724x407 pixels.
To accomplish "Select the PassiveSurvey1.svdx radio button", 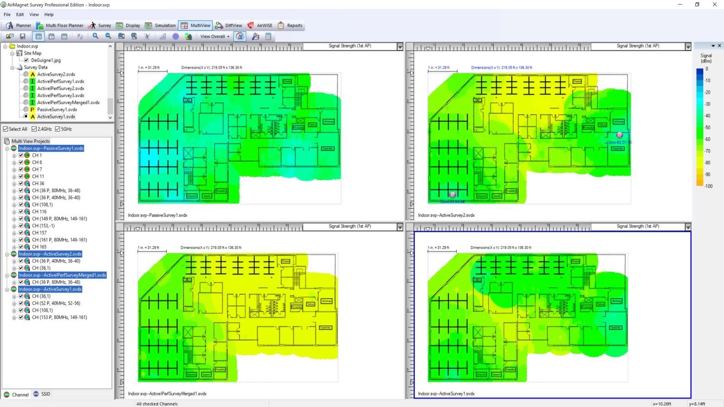I will [26, 109].
